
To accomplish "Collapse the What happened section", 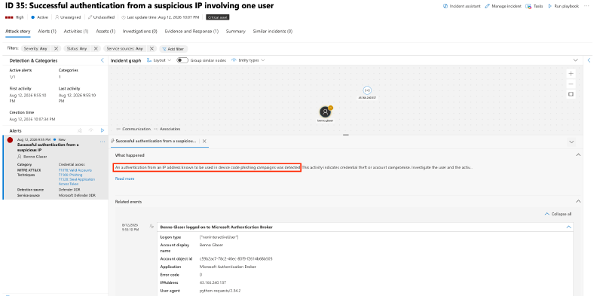I will point(577,155).
